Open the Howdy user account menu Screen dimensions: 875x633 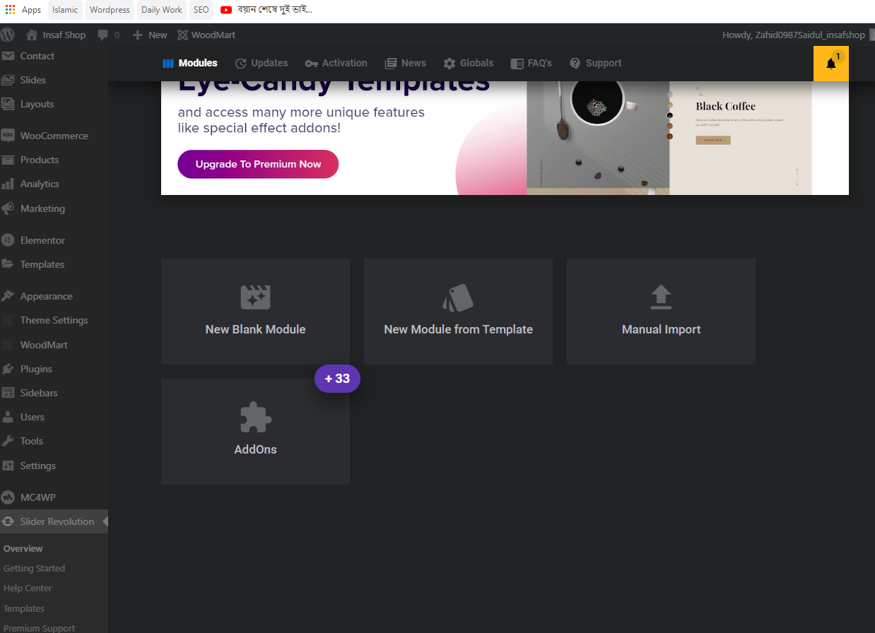pos(797,35)
